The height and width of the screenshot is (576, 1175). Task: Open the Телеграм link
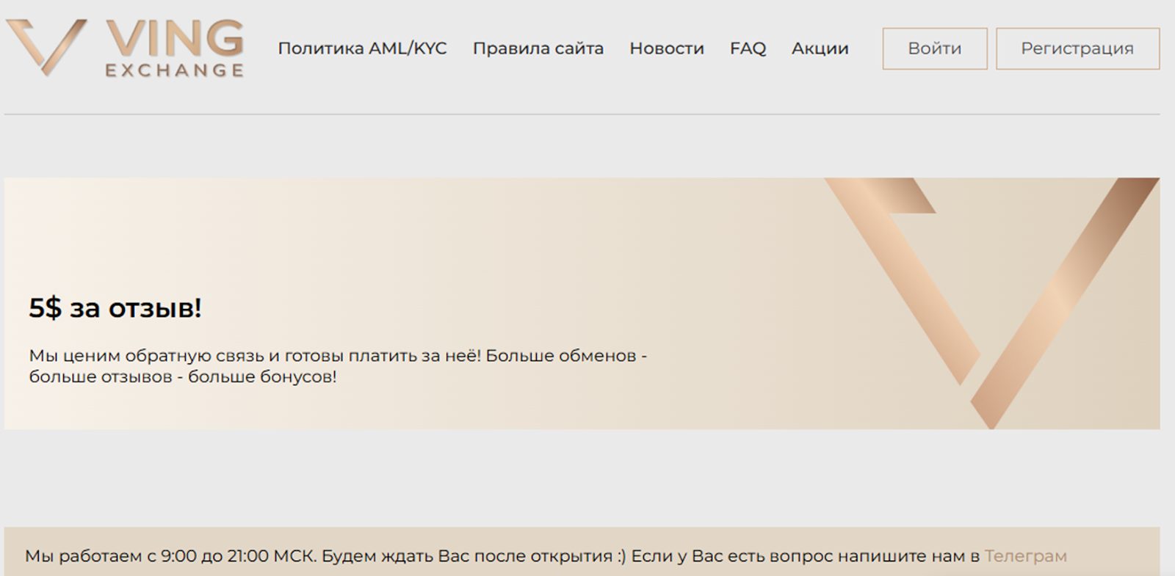(x=1025, y=556)
